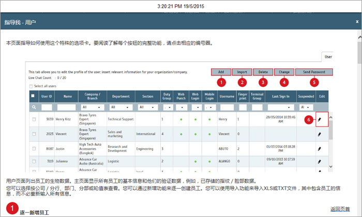Tick the checkbox for Justin row
The width and height of the screenshot is (362, 217).
[x=34, y=148]
